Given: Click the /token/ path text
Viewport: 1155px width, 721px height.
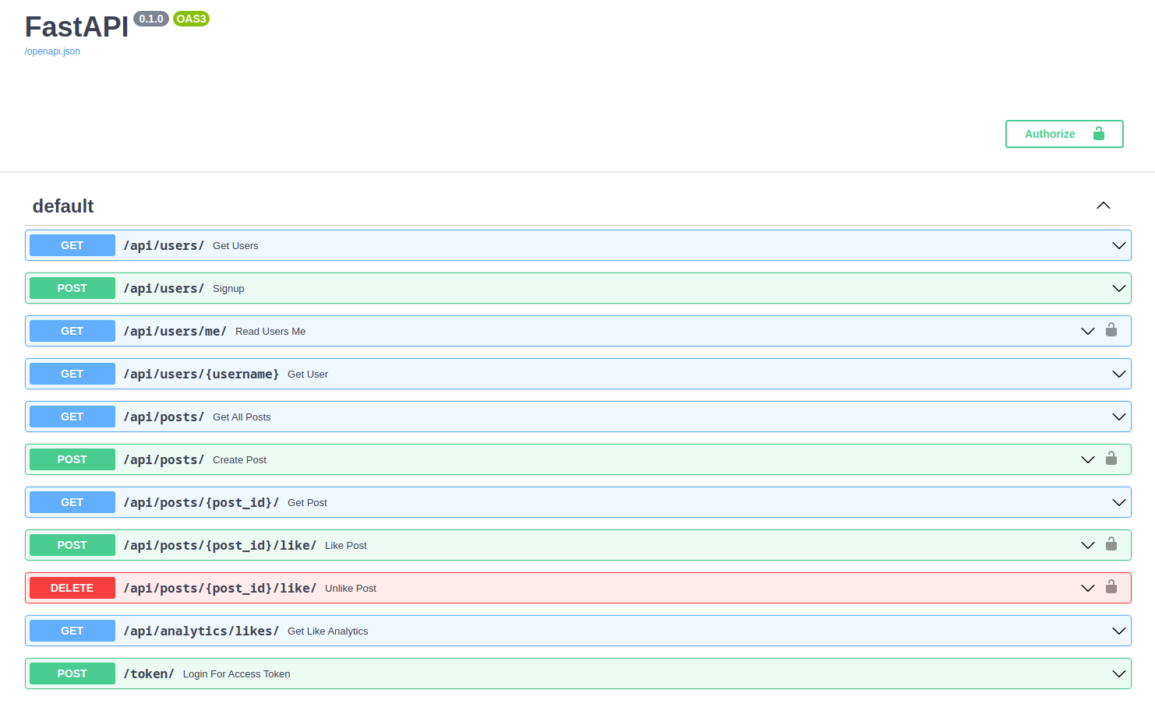Looking at the screenshot, I should pyautogui.click(x=149, y=674).
